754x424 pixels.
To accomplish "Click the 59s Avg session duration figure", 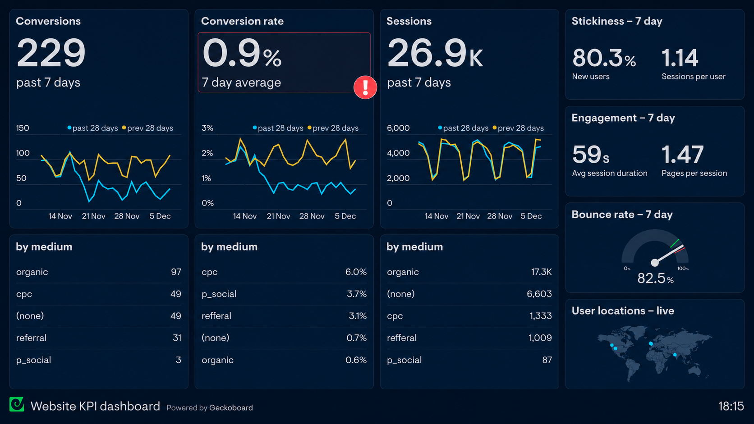I will click(591, 155).
